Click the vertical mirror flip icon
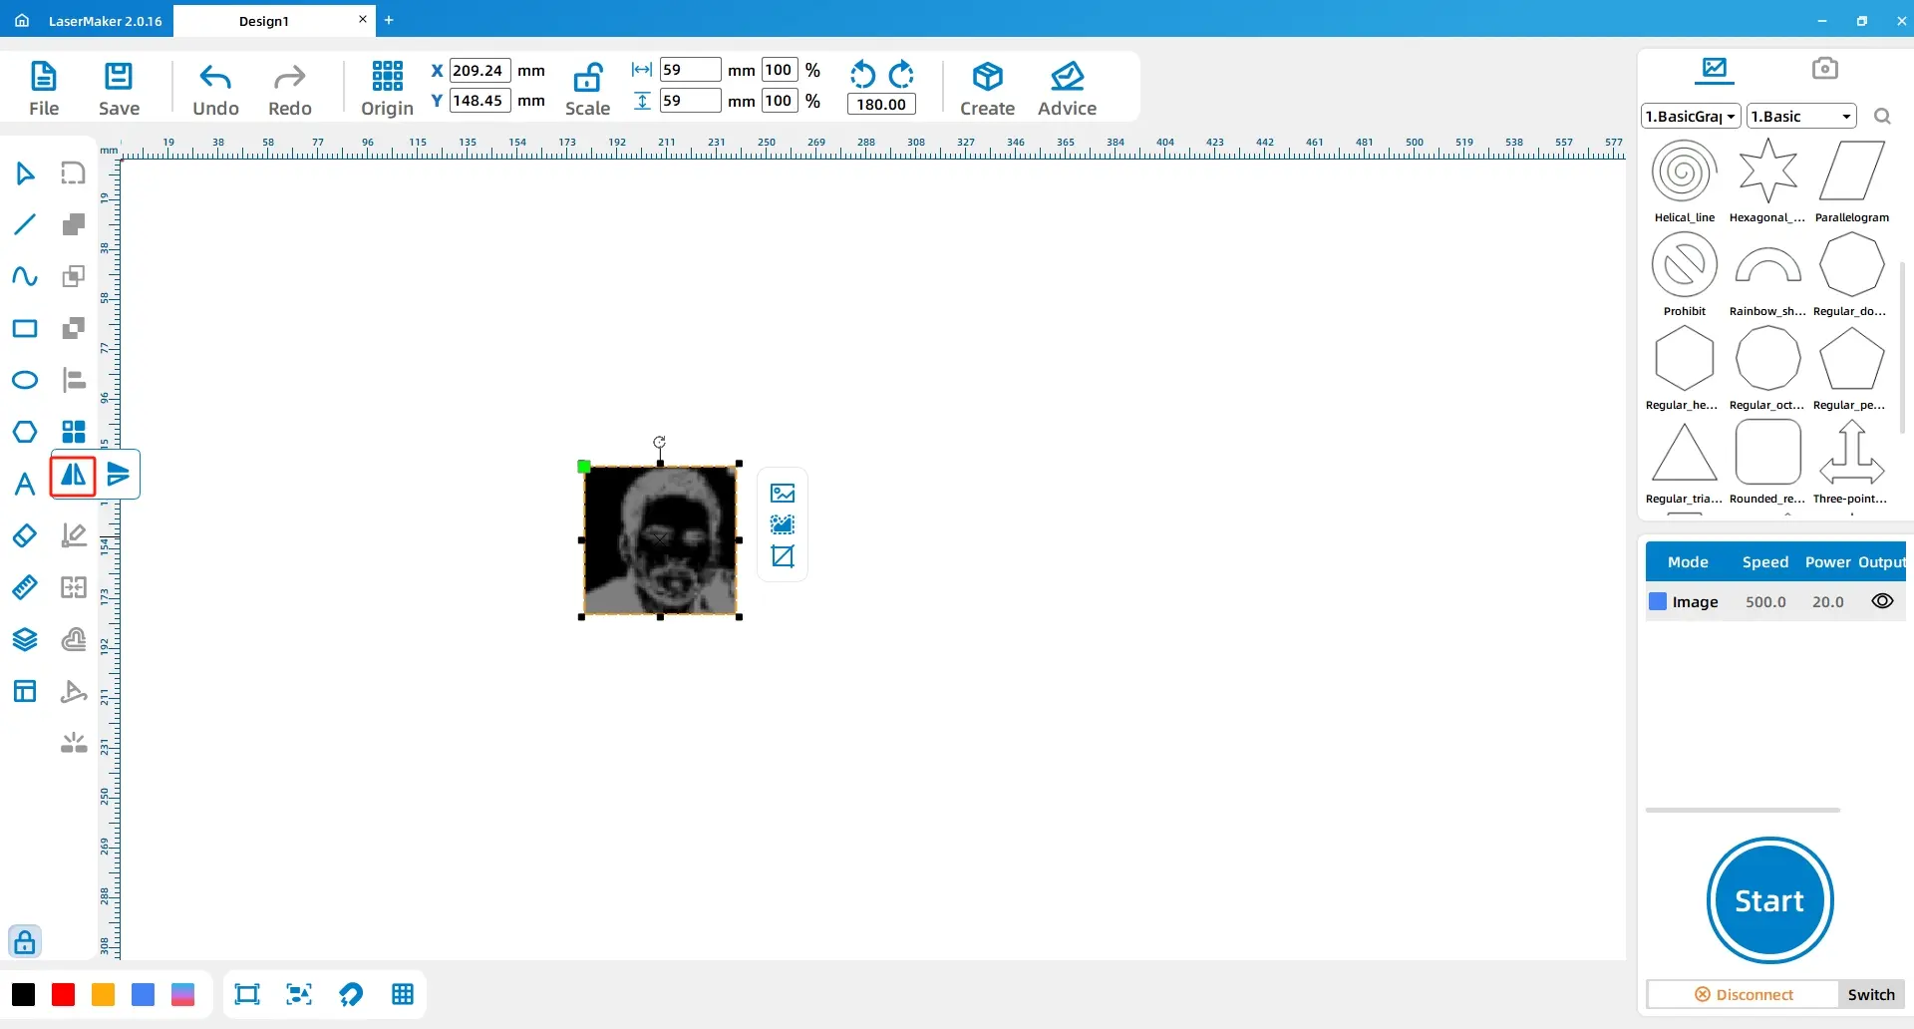This screenshot has width=1914, height=1029. (119, 475)
